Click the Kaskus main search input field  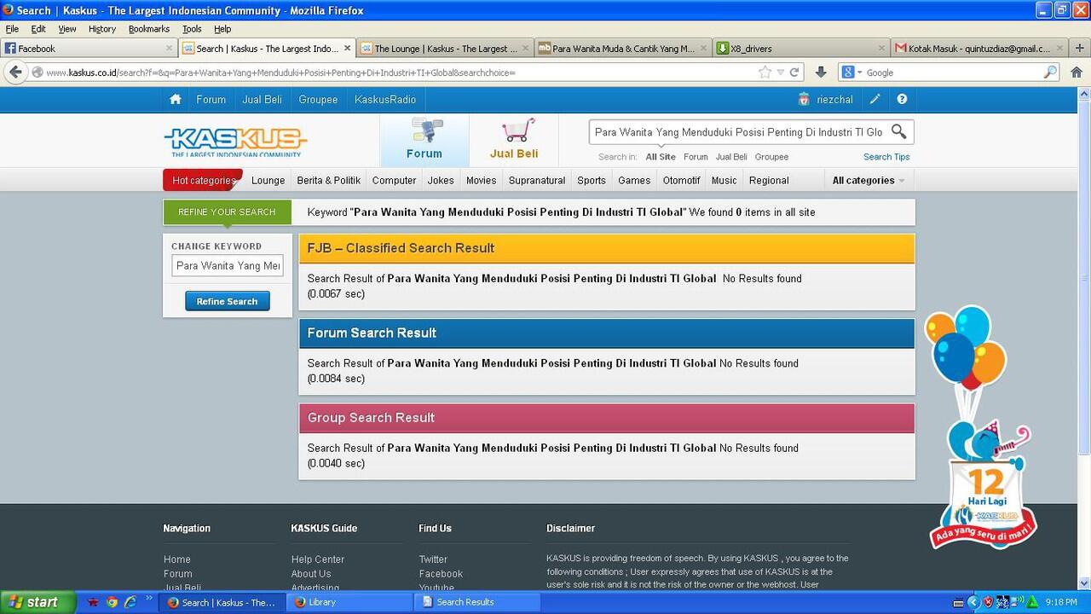738,132
